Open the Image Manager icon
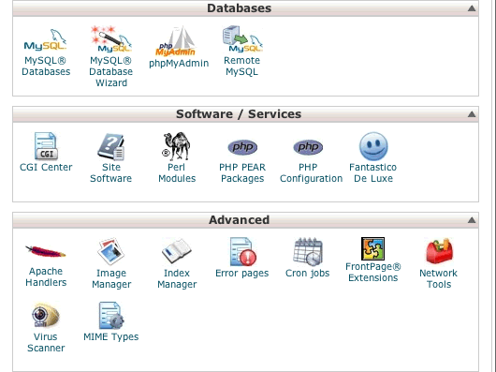Viewport: 496px width, 372px height. coord(111,251)
